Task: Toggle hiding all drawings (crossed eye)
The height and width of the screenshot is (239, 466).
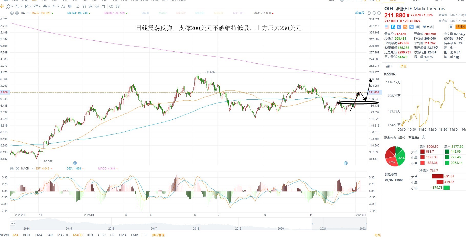Action: pos(97,6)
